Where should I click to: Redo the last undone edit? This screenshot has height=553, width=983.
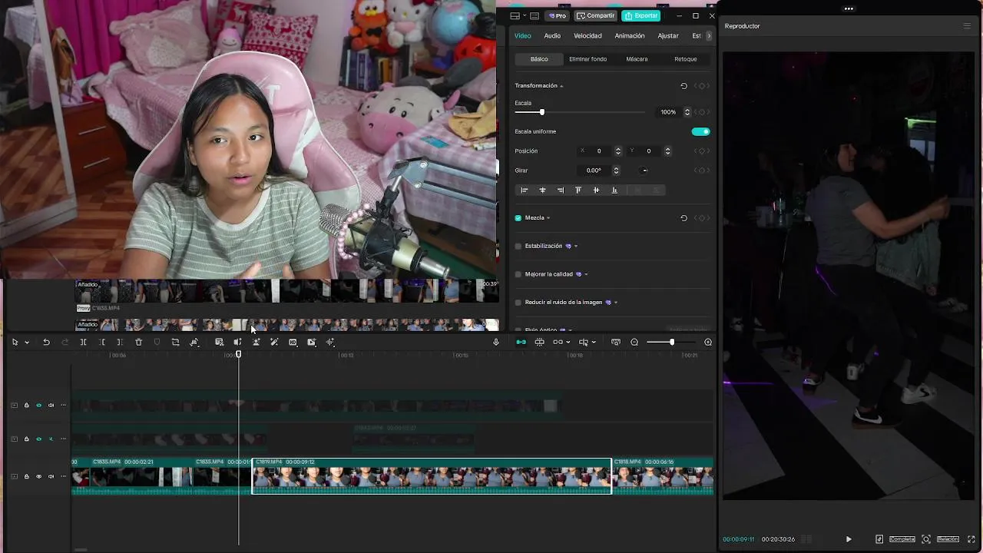click(65, 342)
